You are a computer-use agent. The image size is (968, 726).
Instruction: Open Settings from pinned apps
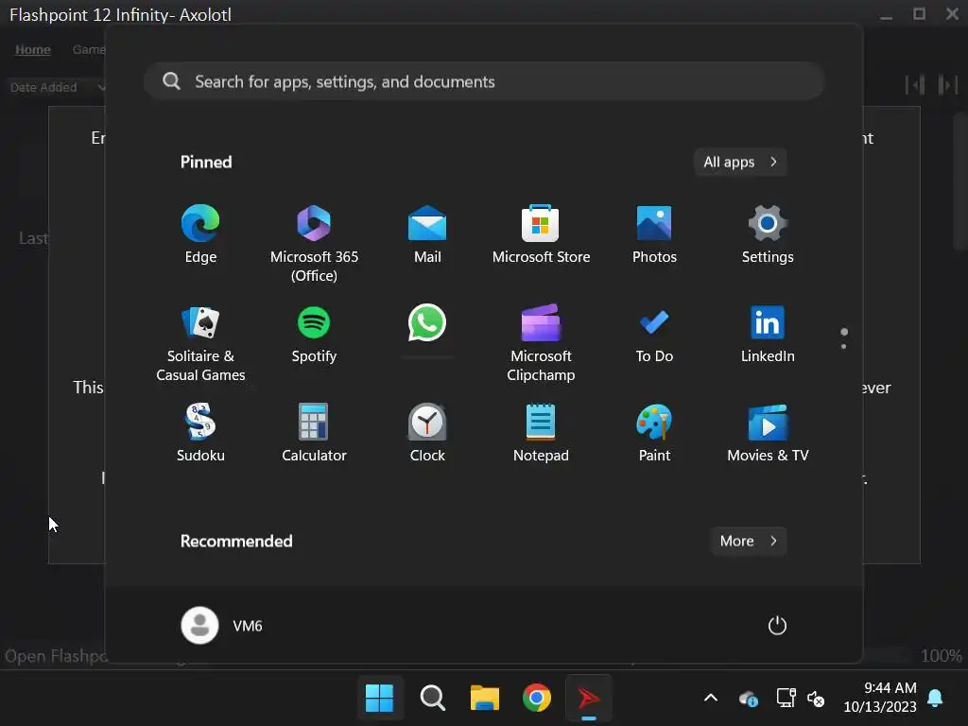pos(768,234)
